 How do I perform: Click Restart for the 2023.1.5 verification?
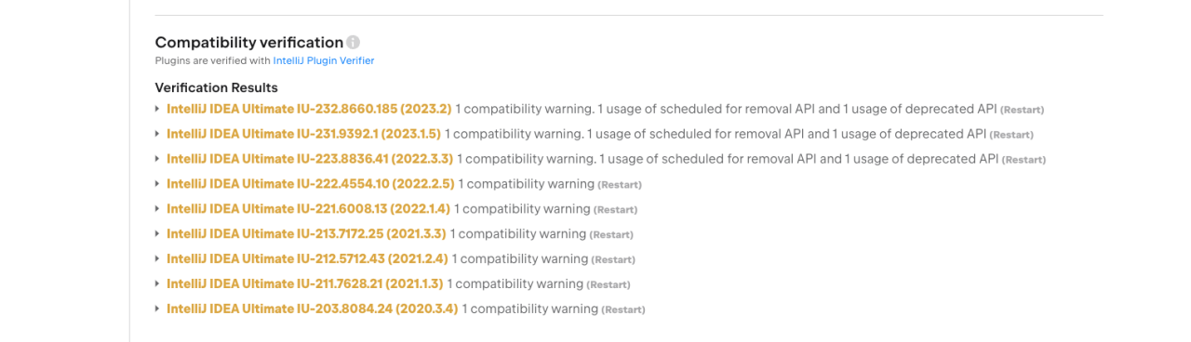coord(1011,135)
